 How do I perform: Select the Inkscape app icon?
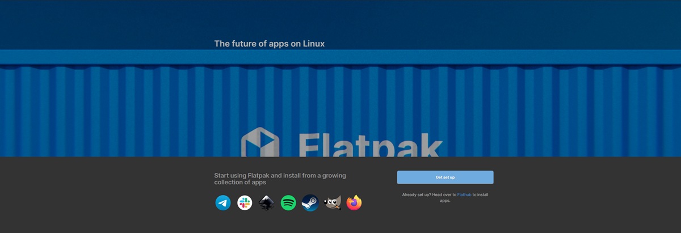[267, 203]
